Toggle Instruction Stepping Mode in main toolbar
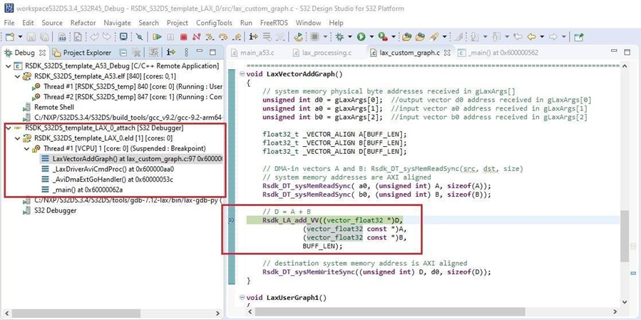The height and width of the screenshot is (320, 641). click(x=253, y=37)
